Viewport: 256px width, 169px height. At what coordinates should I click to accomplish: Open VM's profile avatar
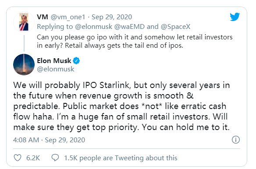pos(24,22)
